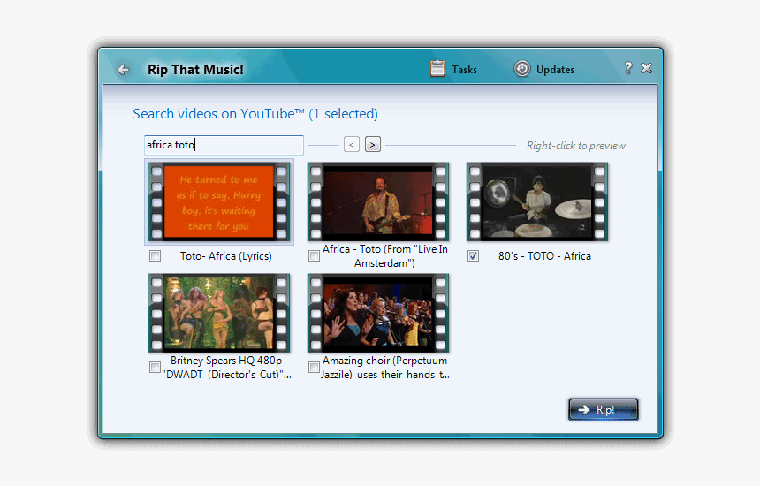This screenshot has height=486, width=760.
Task: Close the Rip That Music window
Action: coord(646,68)
